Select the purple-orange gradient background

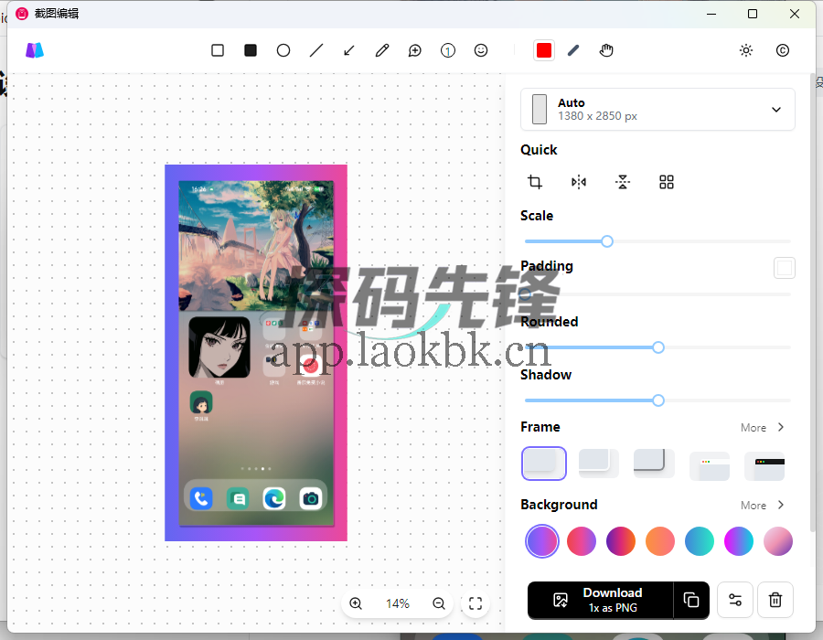click(621, 541)
